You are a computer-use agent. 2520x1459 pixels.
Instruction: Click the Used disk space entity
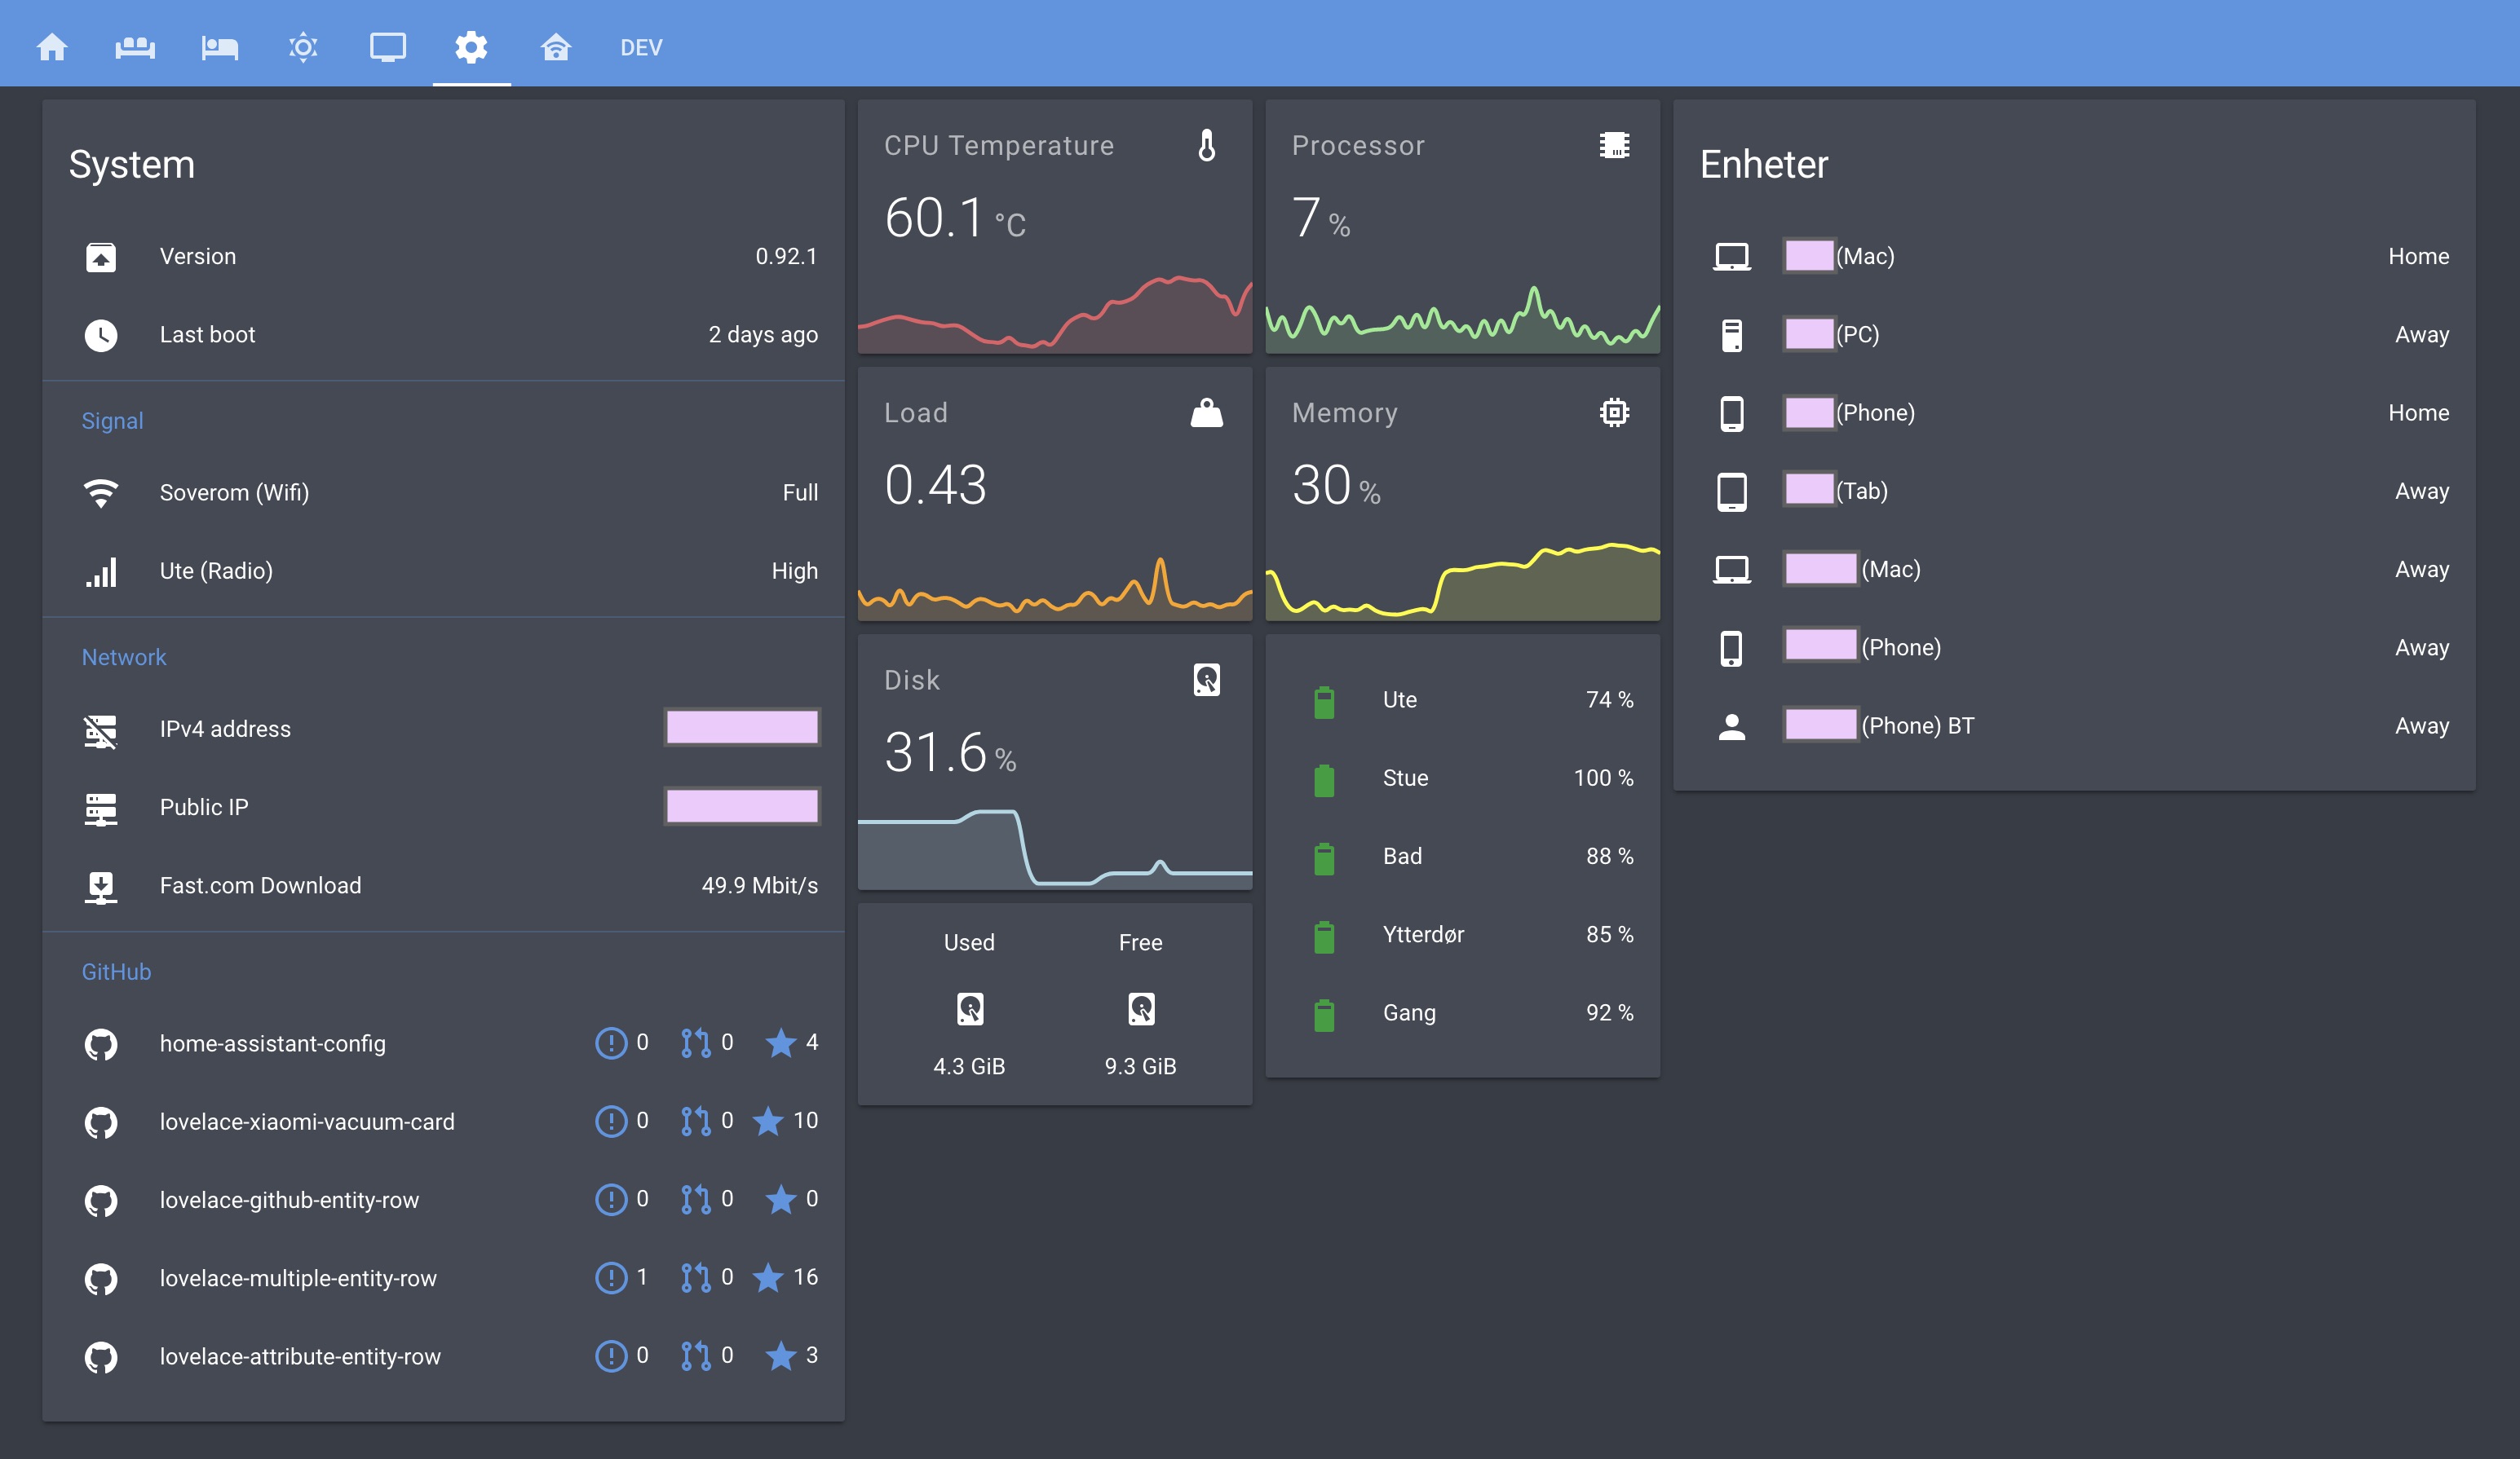968,1007
